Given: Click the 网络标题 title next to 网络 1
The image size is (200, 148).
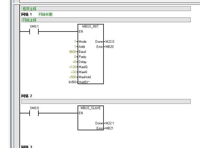Looking at the screenshot, I should point(45,14).
